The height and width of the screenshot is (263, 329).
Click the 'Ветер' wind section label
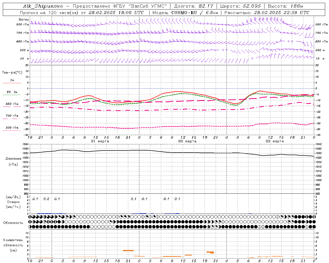tap(24, 20)
